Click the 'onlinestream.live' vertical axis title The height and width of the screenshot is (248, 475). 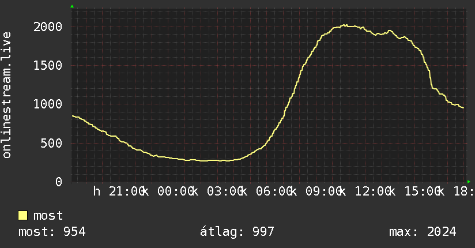6,95
